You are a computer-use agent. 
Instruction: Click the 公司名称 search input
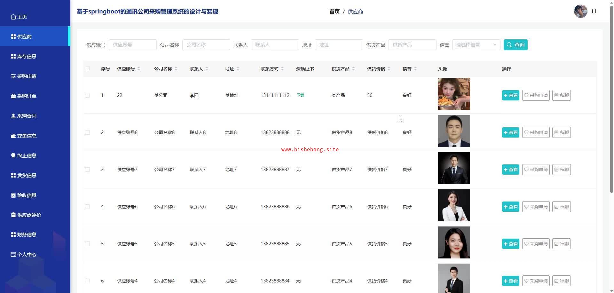coord(206,45)
